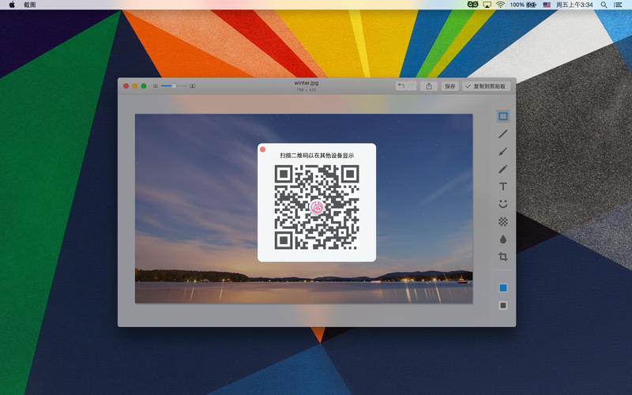
Task: Pick the dark gray color swatch
Action: (503, 306)
